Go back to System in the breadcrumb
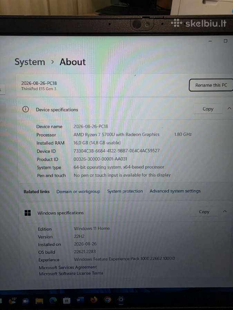The image size is (233, 310). pos(30,62)
